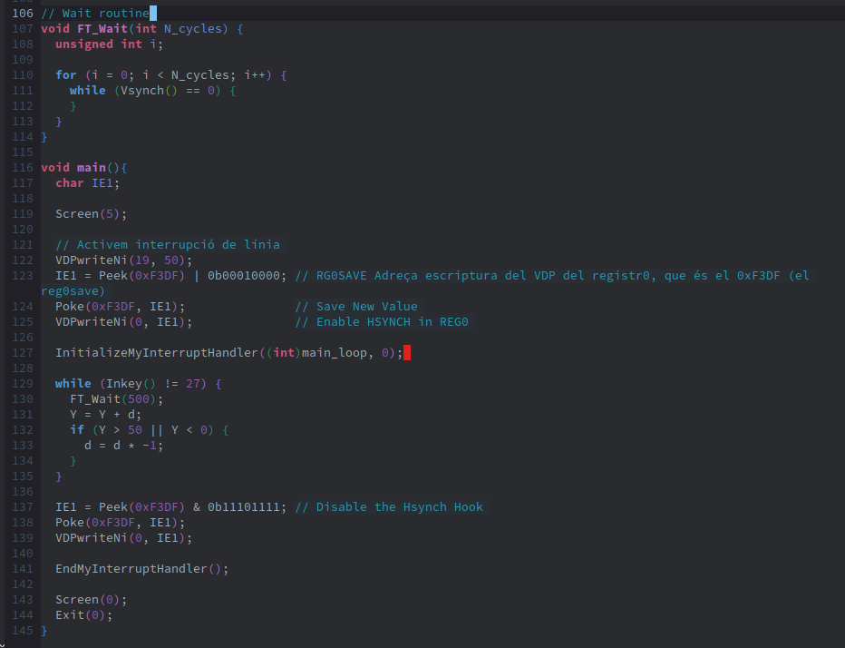845x648 pixels.
Task: Click empty line number 120 in gutter
Action: point(23,230)
